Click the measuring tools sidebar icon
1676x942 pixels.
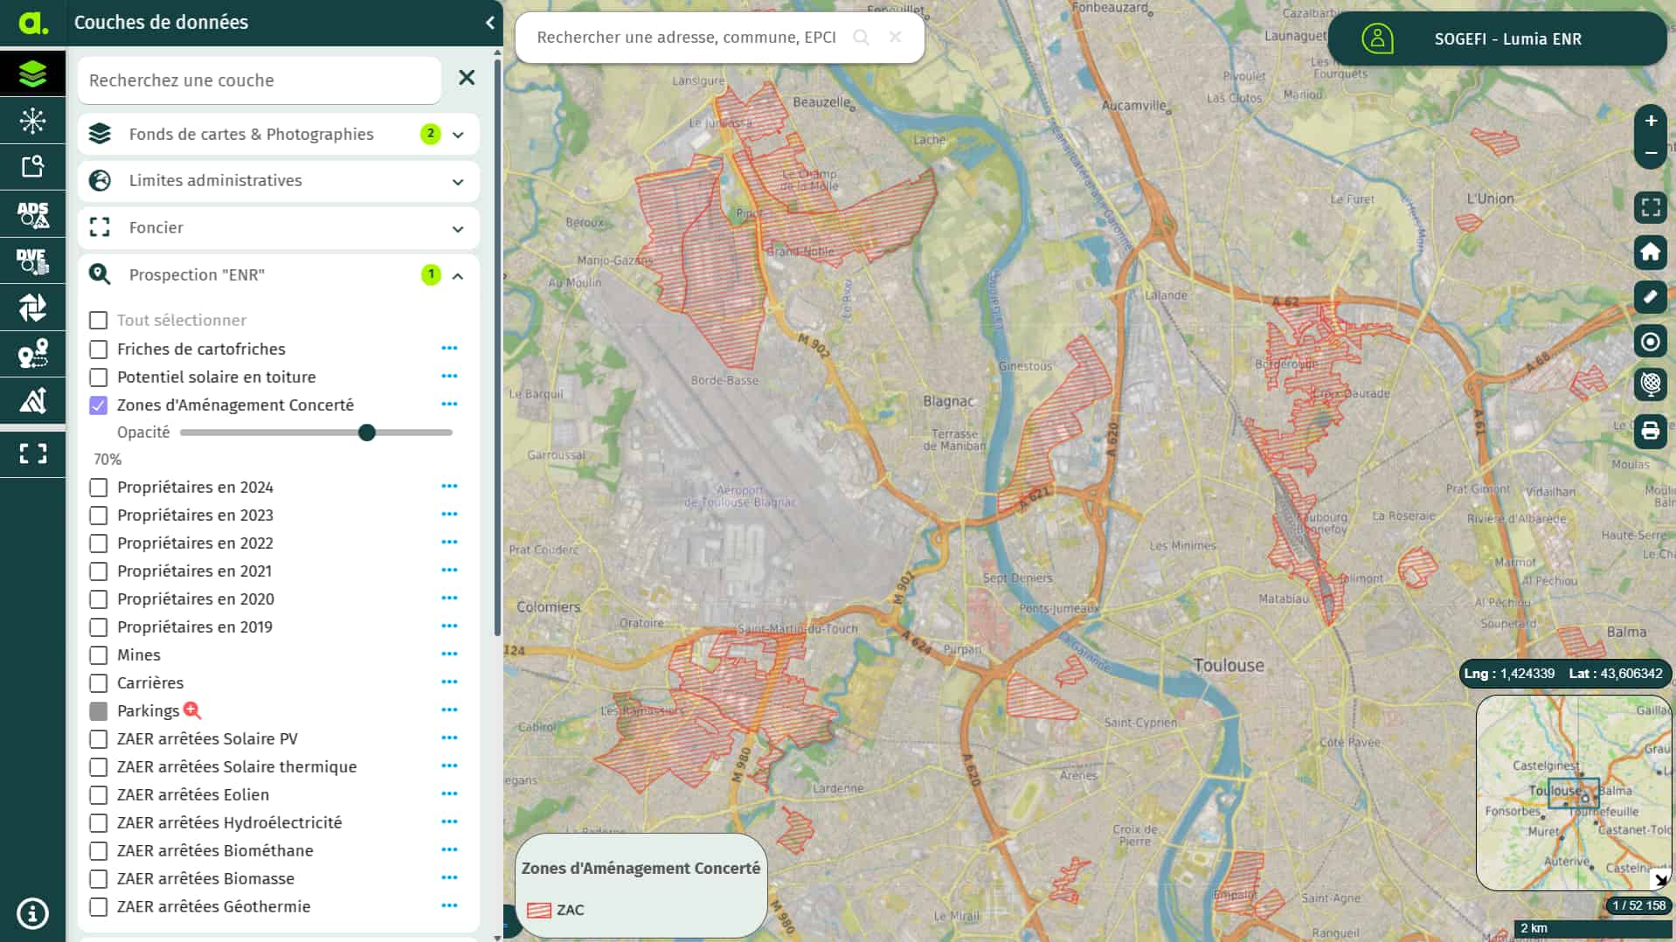32,401
